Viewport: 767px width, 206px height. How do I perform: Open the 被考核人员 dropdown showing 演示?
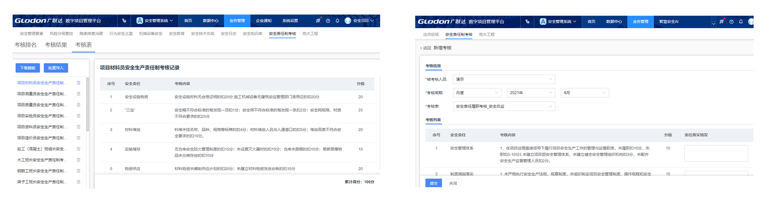(503, 79)
